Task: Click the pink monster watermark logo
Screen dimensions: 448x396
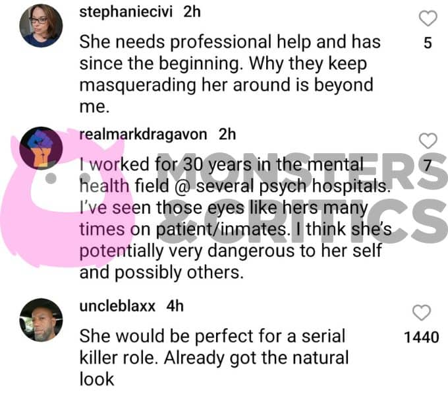Action: [x=67, y=197]
